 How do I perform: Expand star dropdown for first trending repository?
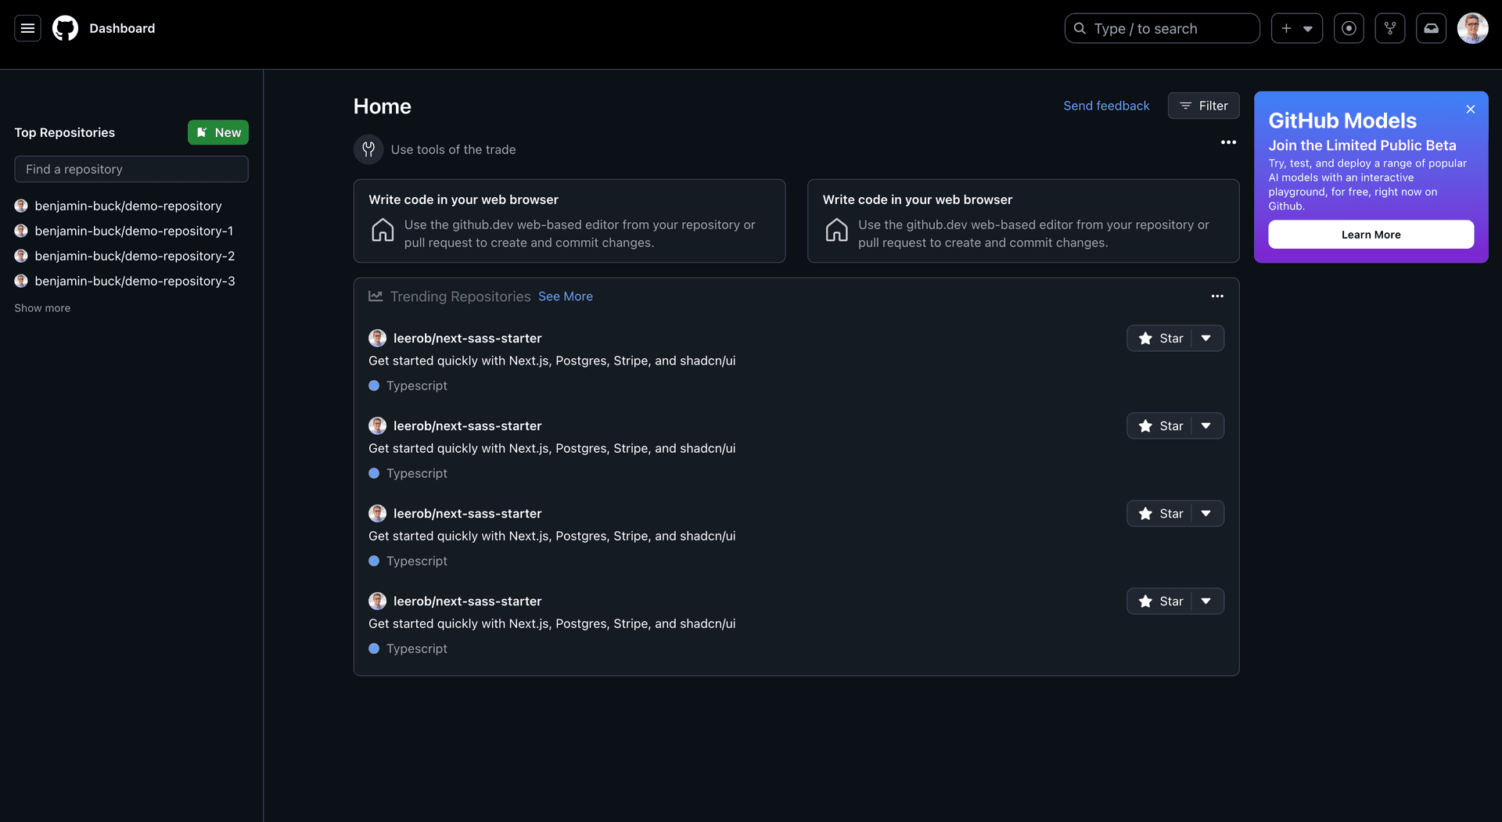1207,338
